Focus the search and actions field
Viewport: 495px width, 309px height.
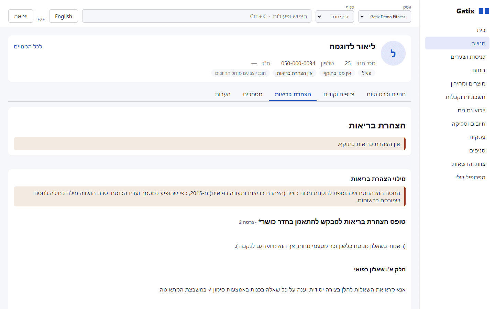click(197, 16)
